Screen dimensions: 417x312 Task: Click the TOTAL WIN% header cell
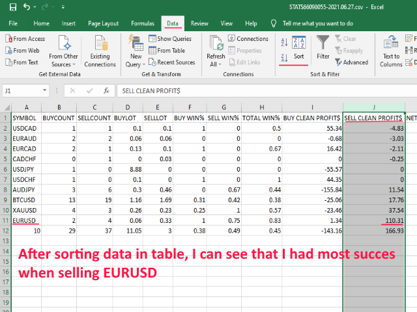[x=261, y=118]
